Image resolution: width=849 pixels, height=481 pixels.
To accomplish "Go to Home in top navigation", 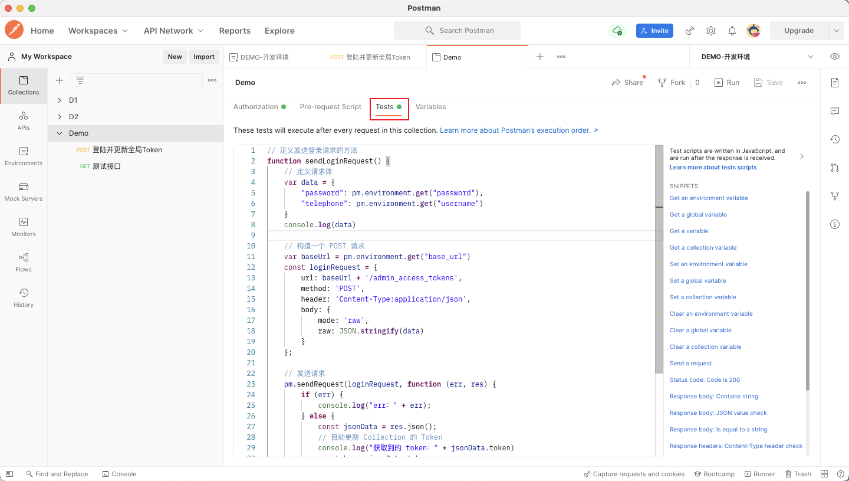I will (x=42, y=31).
